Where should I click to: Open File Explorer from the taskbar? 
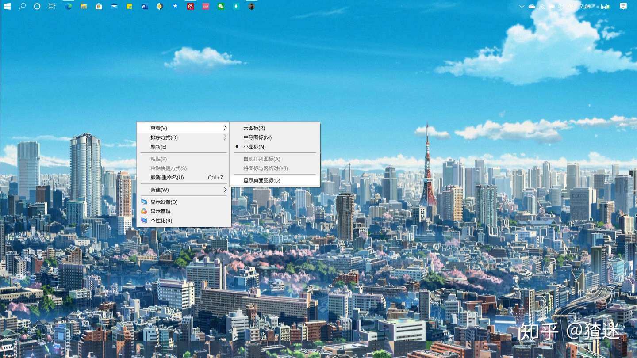click(84, 6)
